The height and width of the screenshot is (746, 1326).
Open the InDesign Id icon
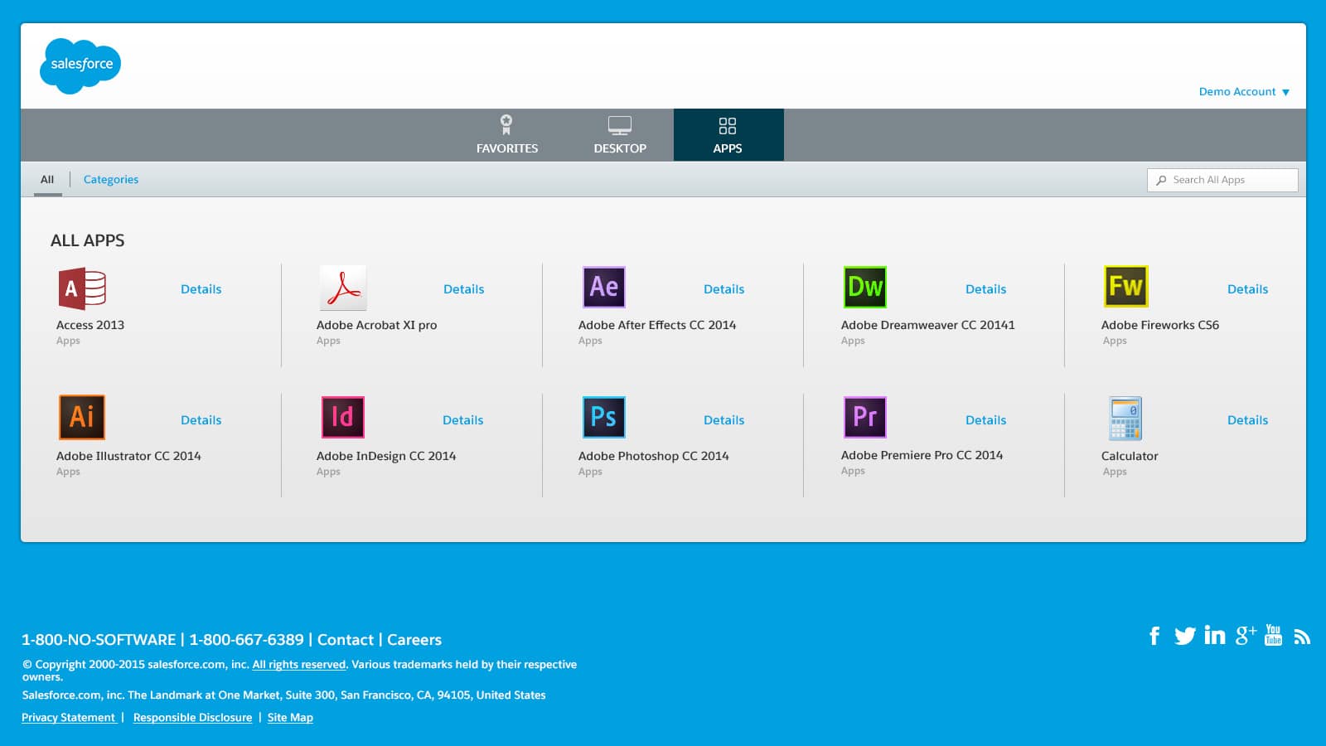pos(343,417)
